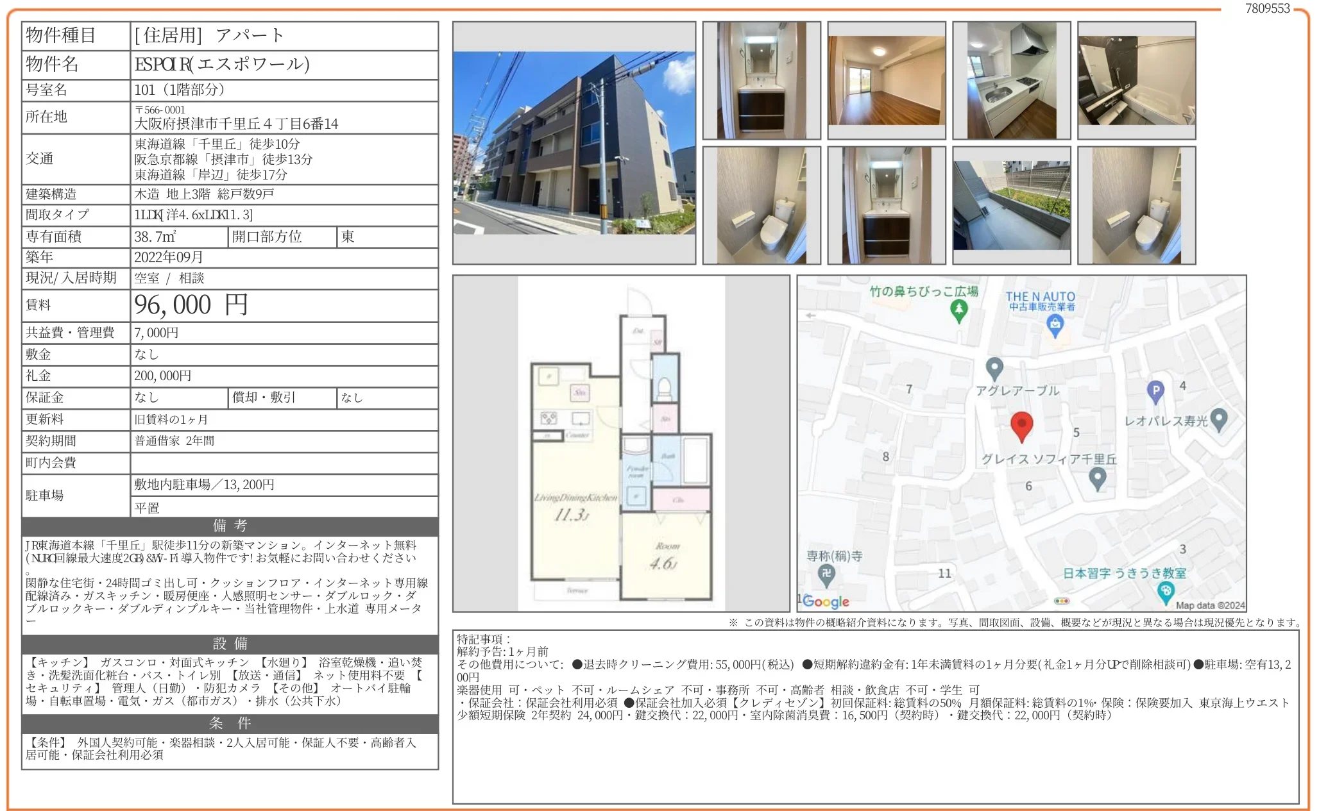Click the property name ESPOIR field
The height and width of the screenshot is (811, 1319).
(222, 64)
